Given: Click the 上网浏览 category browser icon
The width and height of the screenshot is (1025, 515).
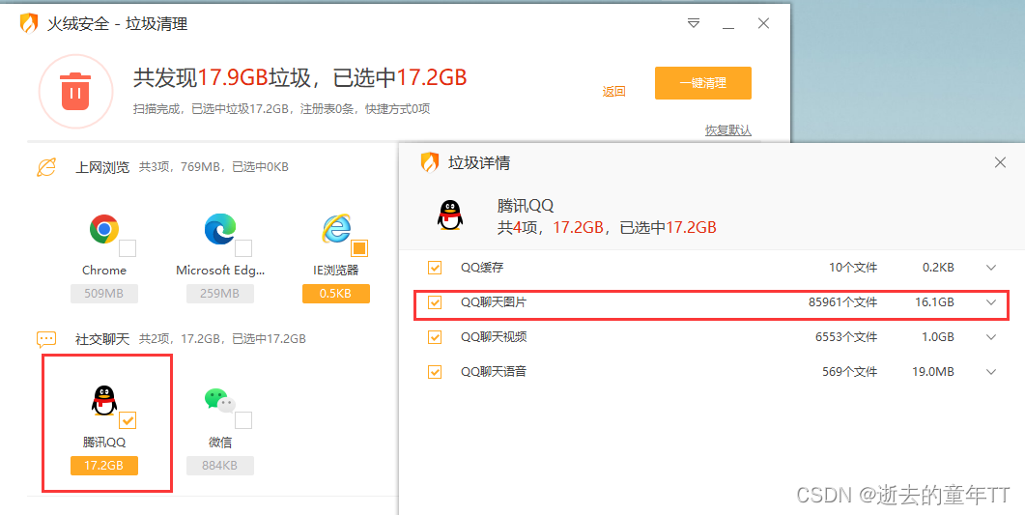Looking at the screenshot, I should (x=46, y=167).
